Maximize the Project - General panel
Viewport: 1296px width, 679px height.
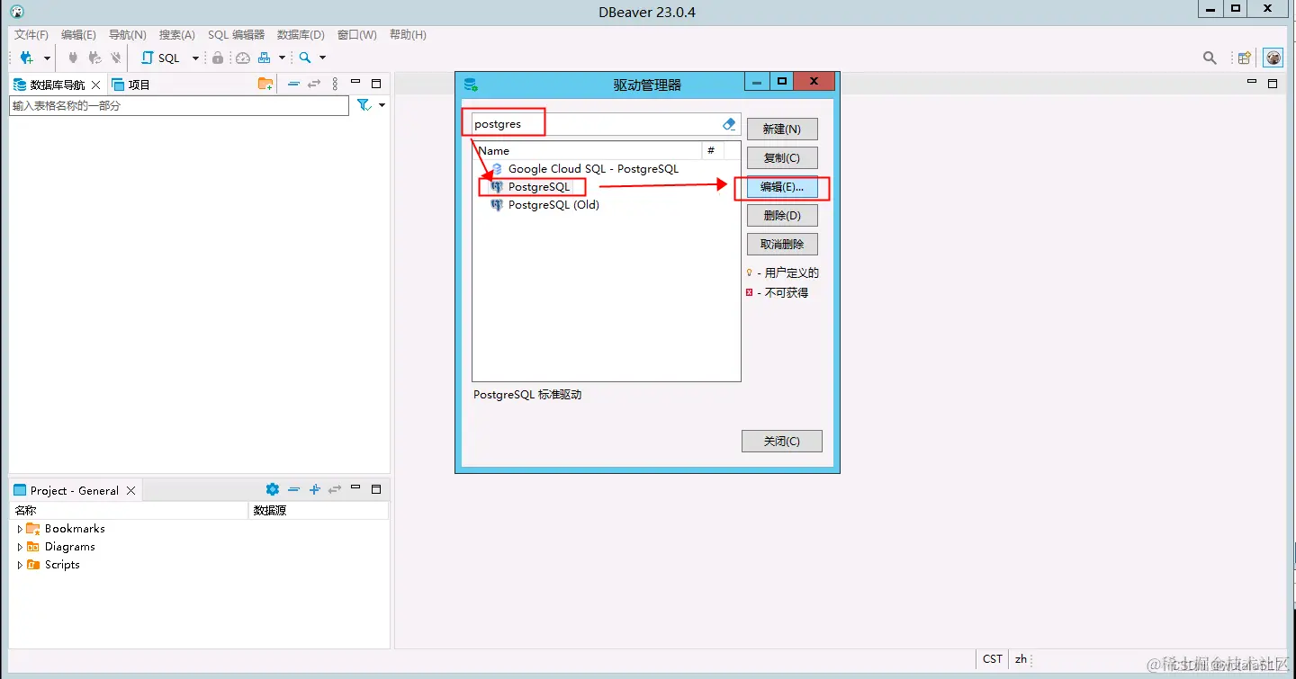(376, 489)
